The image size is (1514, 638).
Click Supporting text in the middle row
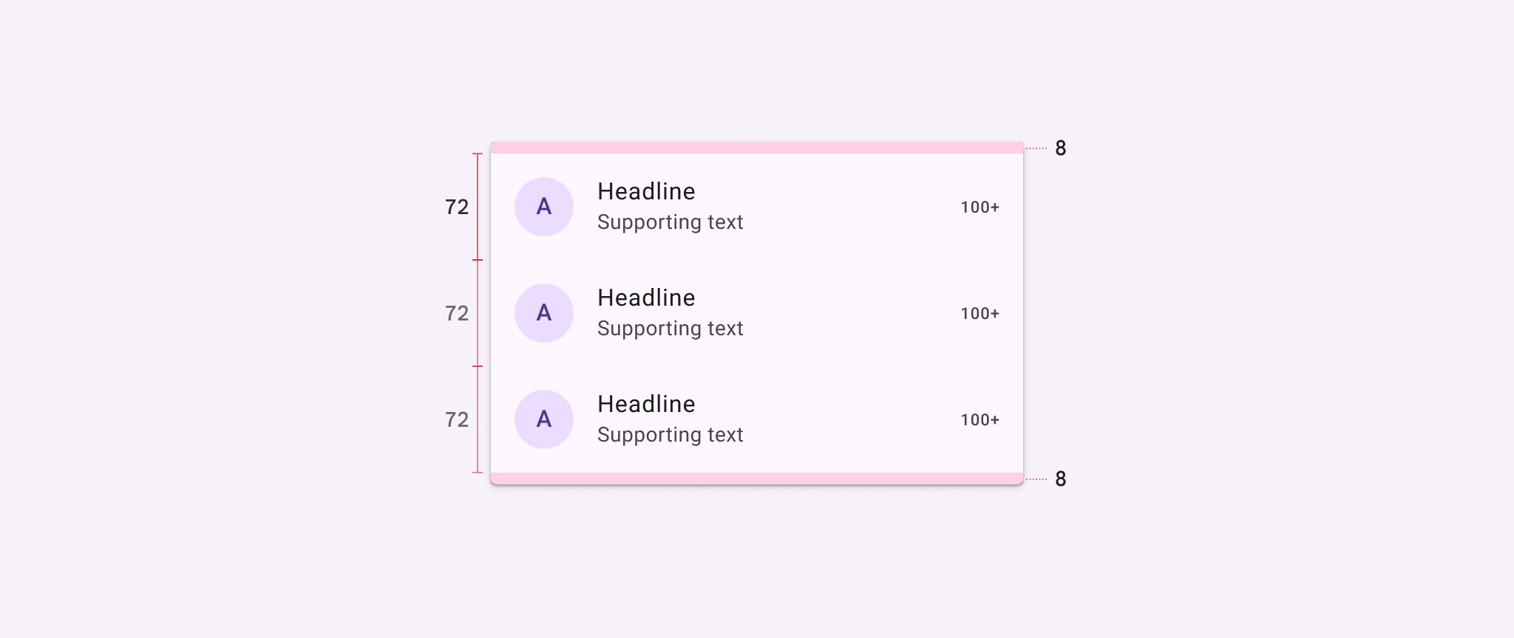tap(670, 329)
